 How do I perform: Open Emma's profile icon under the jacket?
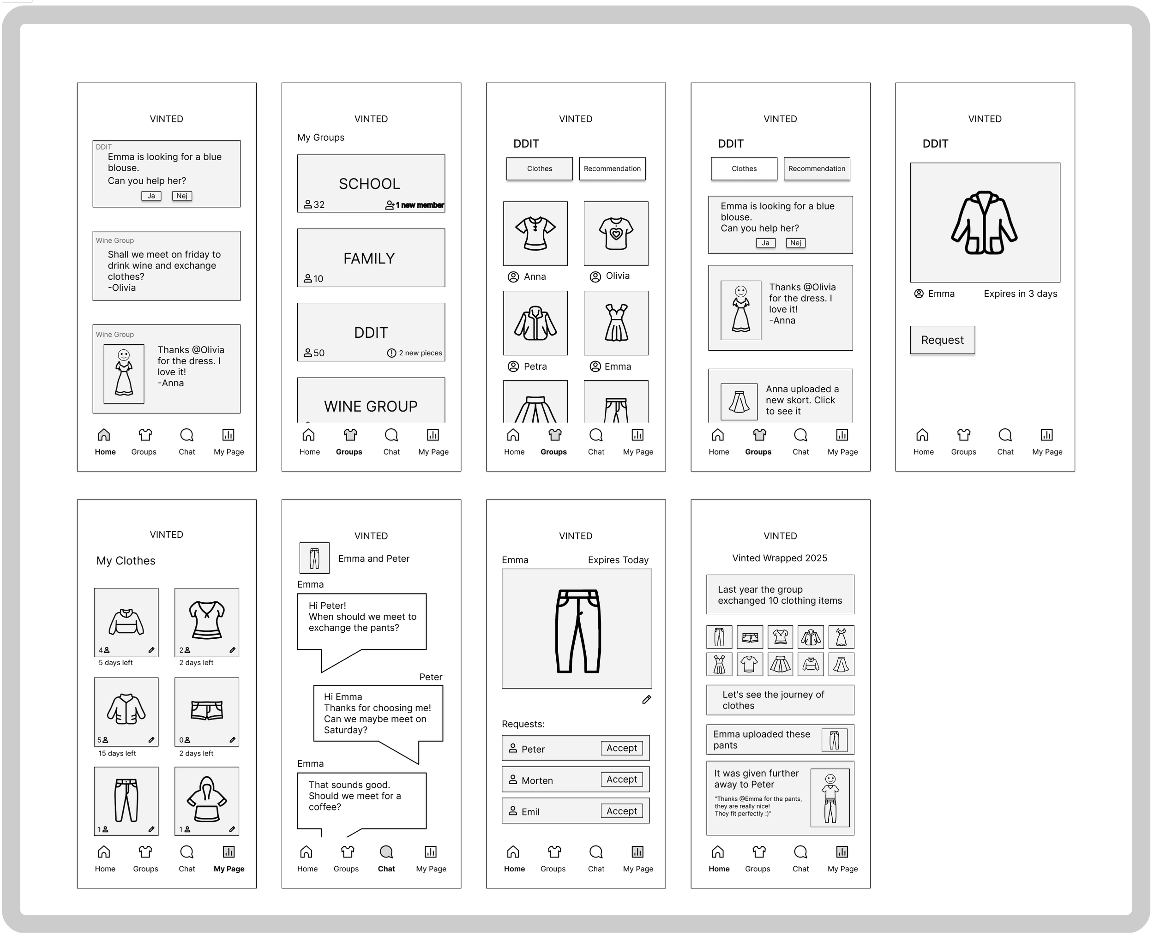click(x=919, y=294)
